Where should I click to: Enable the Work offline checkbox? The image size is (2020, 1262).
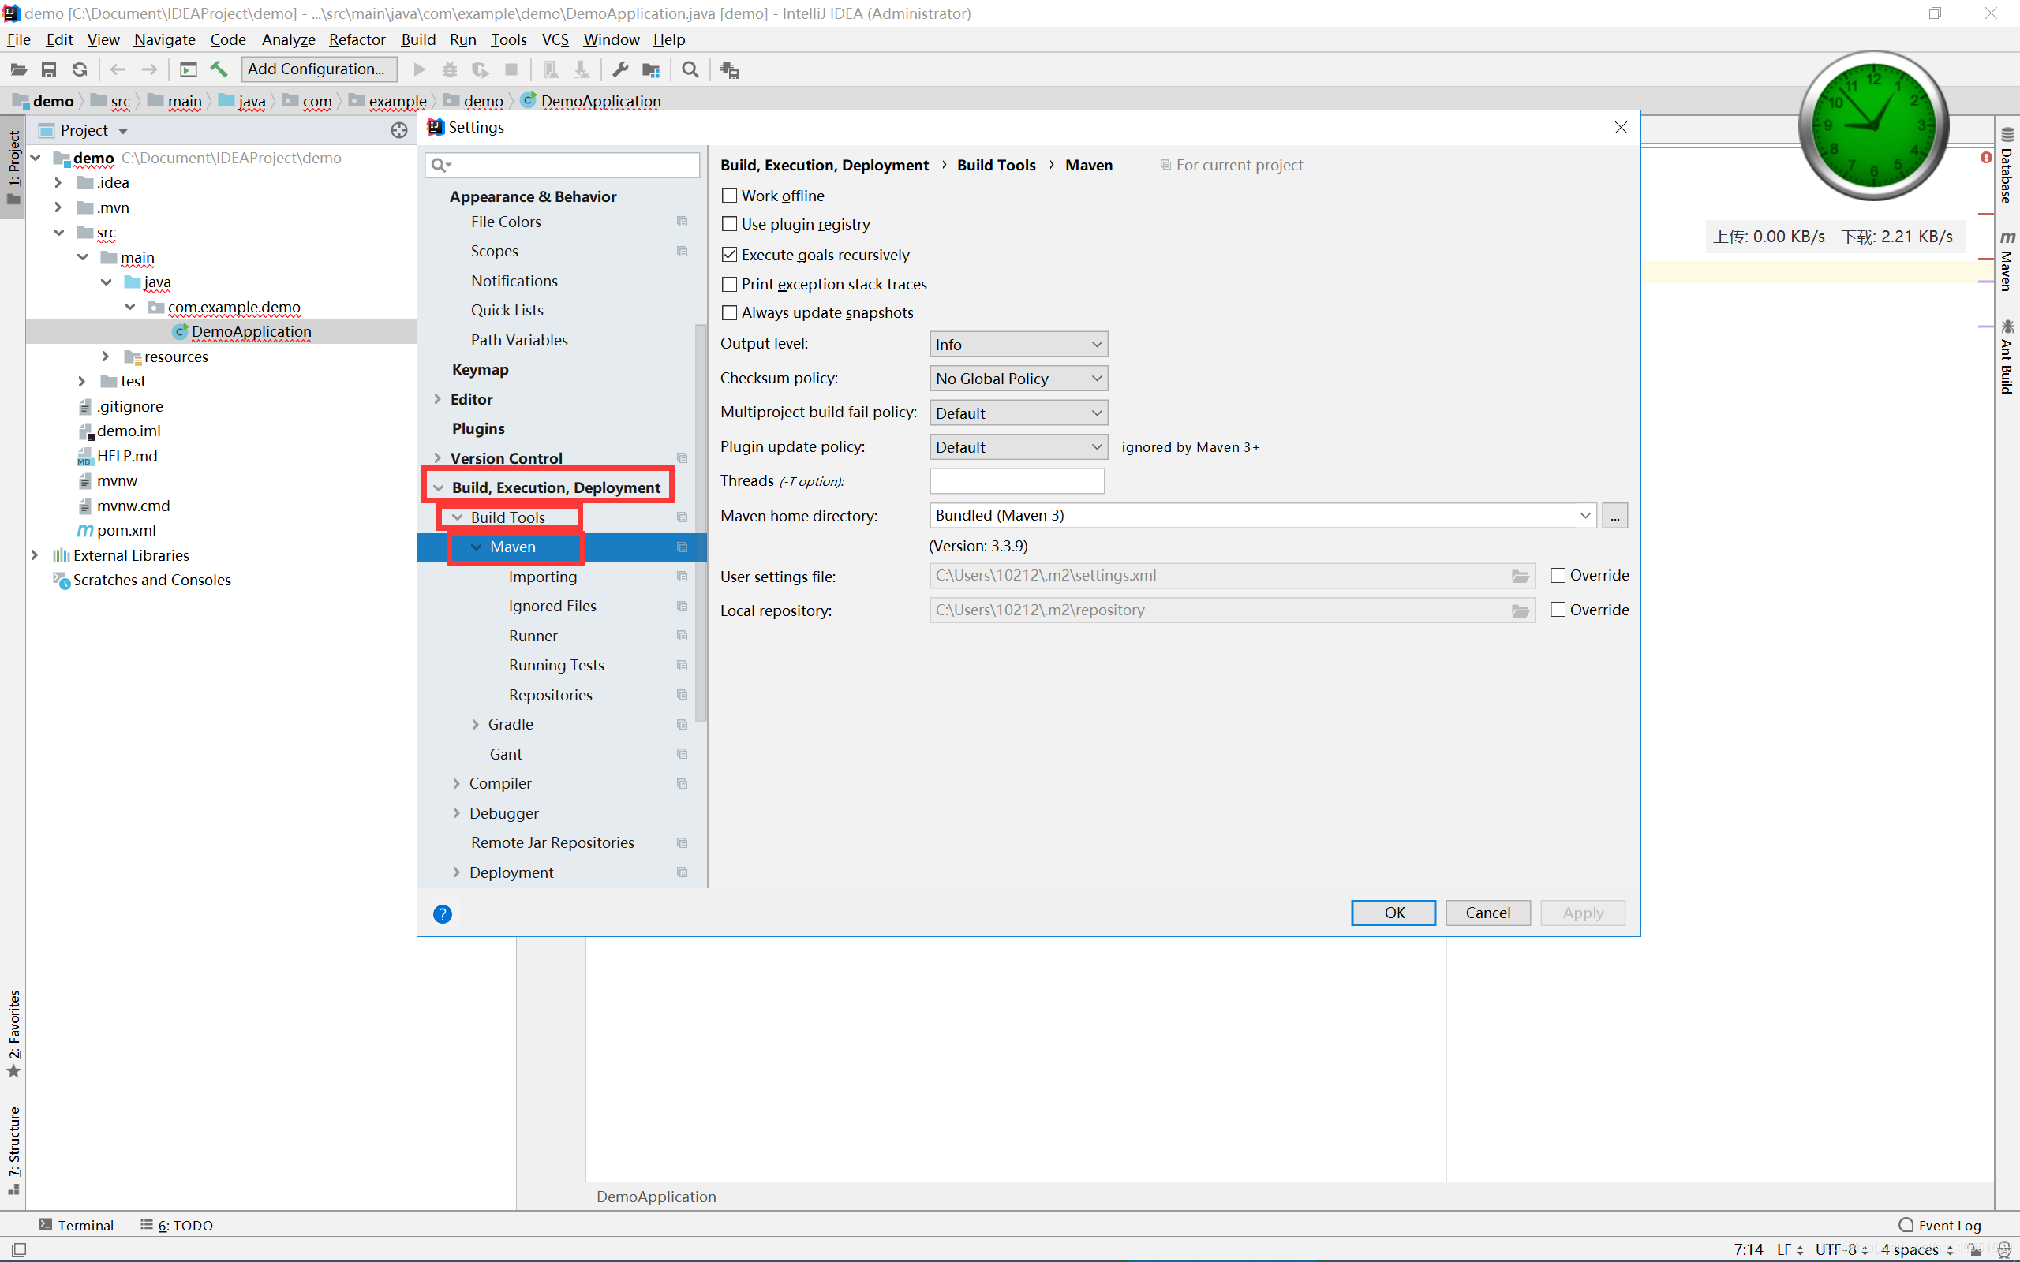point(730,196)
